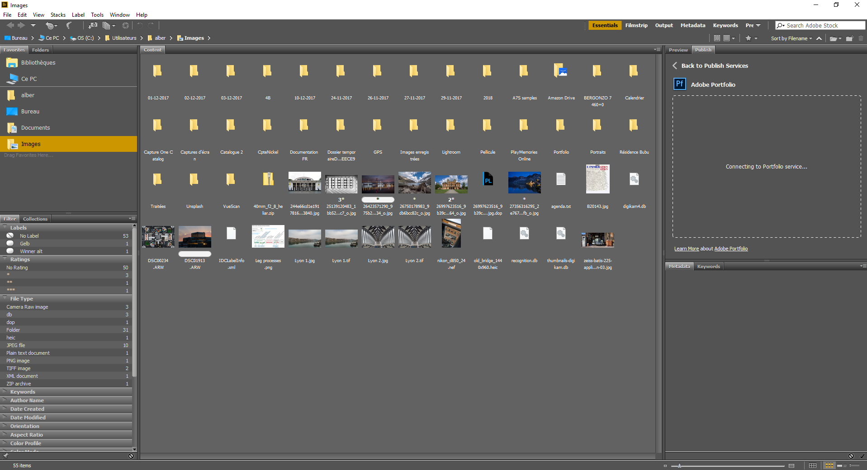Click the open recent file folder icon
Image resolution: width=867 pixels, height=470 pixels.
coord(834,38)
